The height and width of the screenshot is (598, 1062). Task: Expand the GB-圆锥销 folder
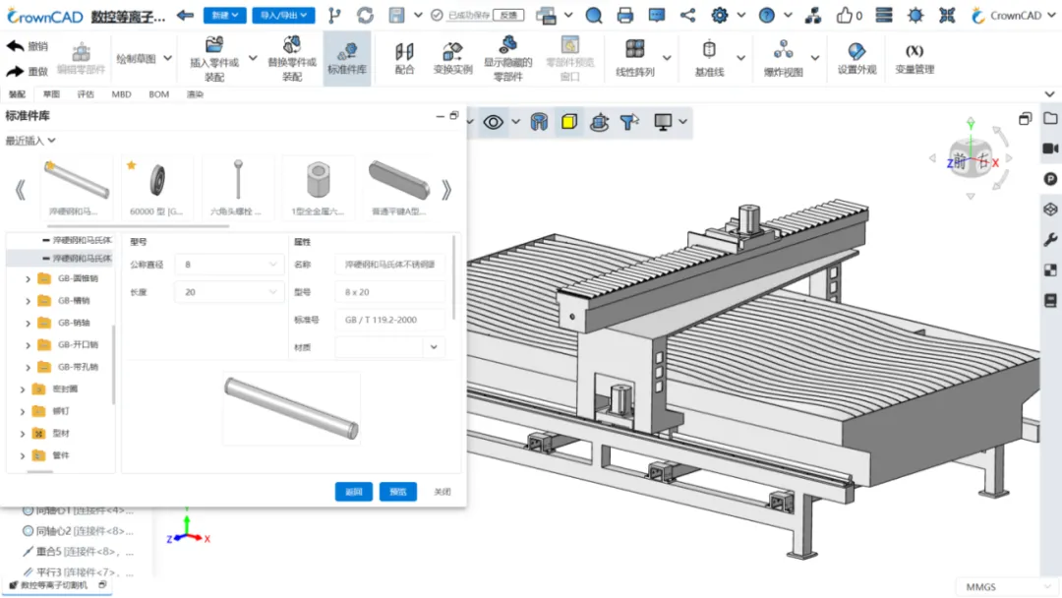pos(28,278)
